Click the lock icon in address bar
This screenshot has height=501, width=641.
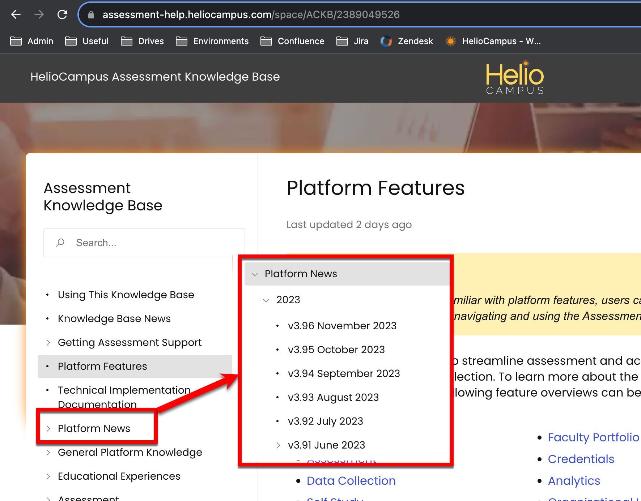(x=91, y=14)
